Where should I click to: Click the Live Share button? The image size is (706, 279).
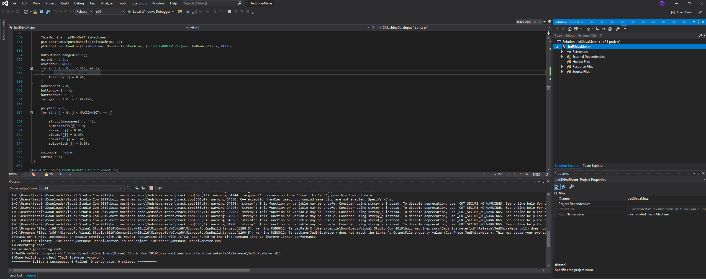(681, 12)
